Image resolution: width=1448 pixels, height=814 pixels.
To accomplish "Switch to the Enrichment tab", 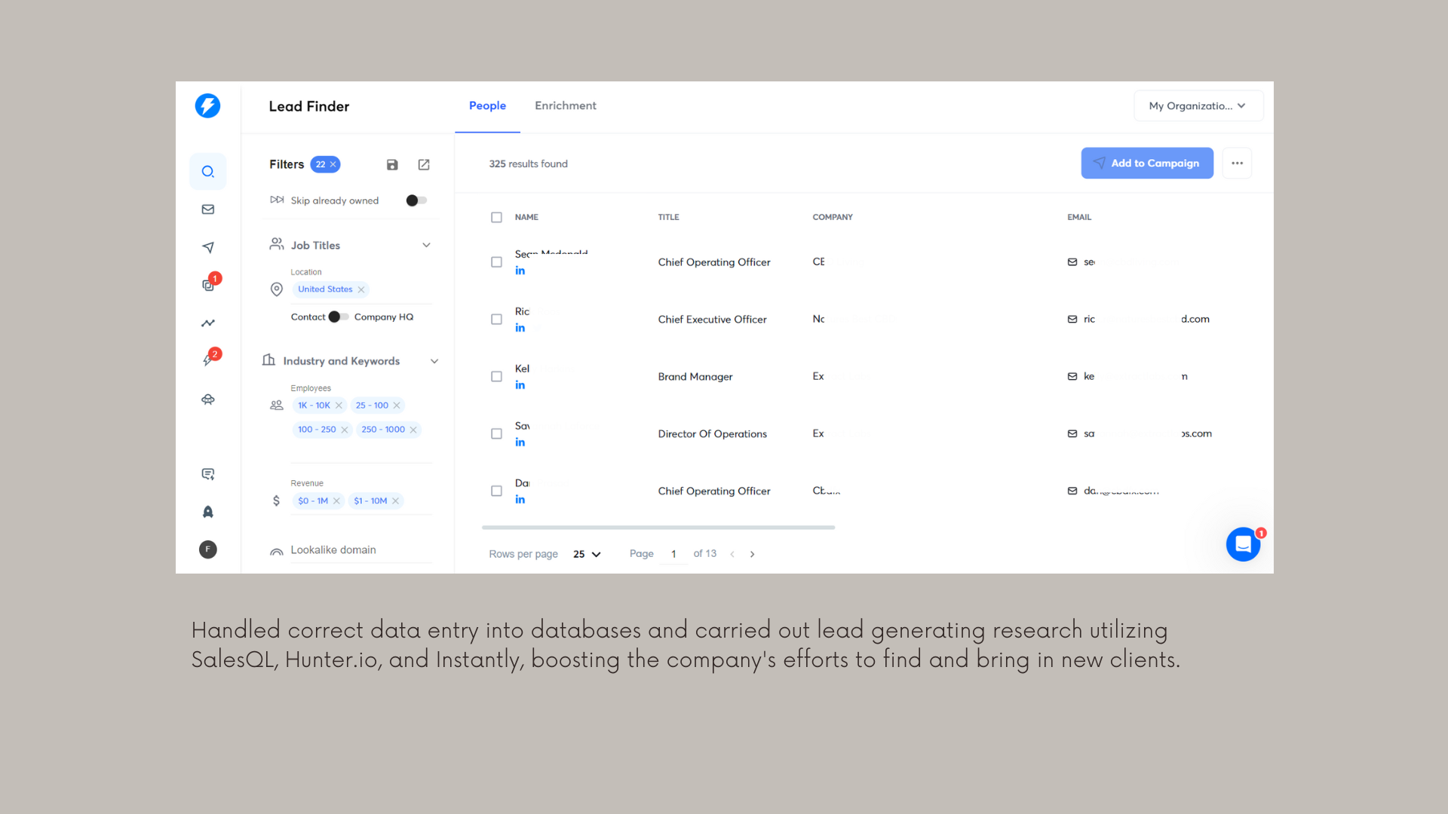I will point(565,106).
